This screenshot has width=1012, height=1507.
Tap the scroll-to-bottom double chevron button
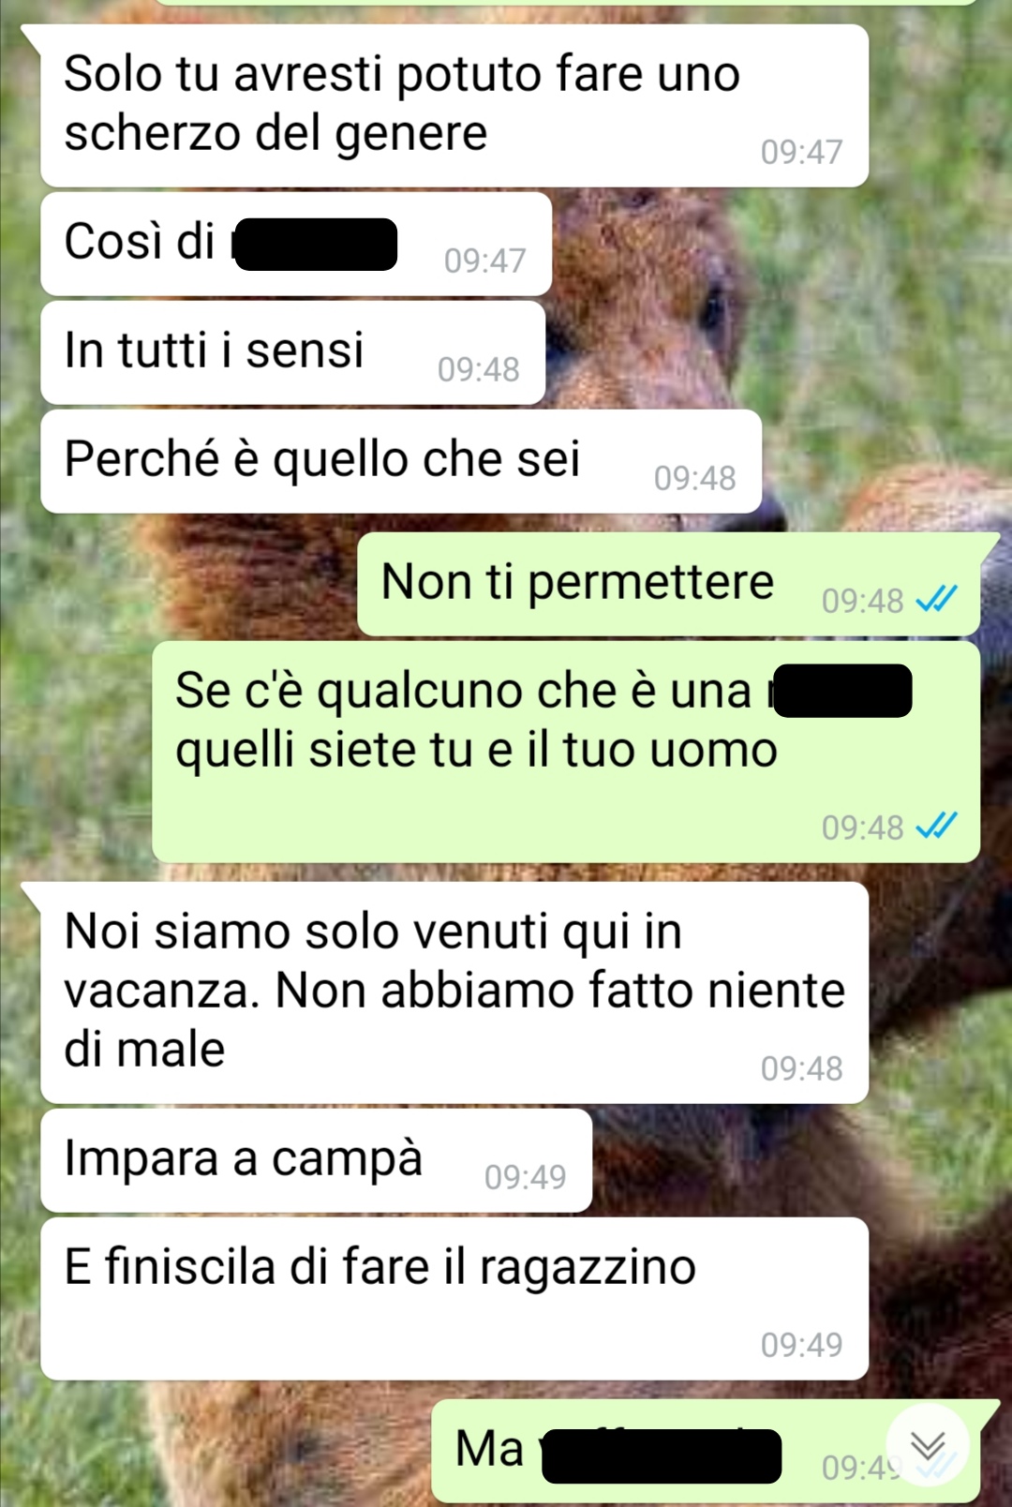point(928,1446)
